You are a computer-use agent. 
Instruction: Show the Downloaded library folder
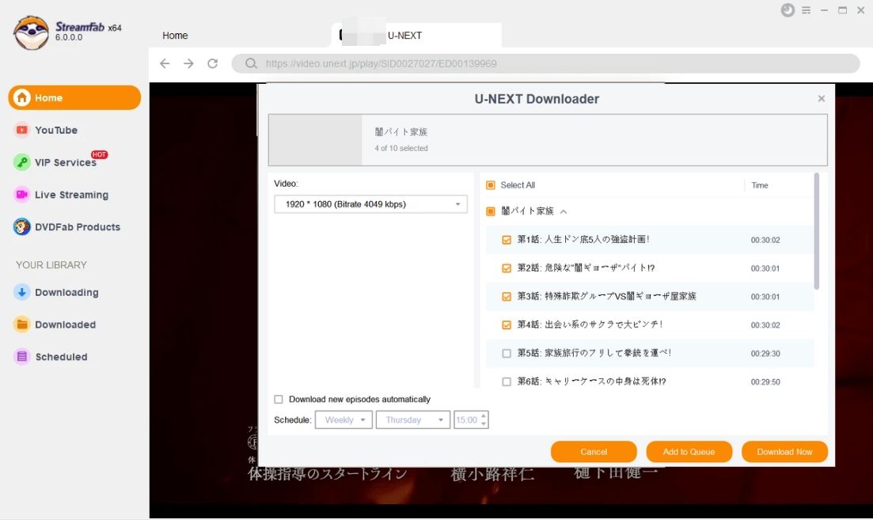tap(55, 324)
